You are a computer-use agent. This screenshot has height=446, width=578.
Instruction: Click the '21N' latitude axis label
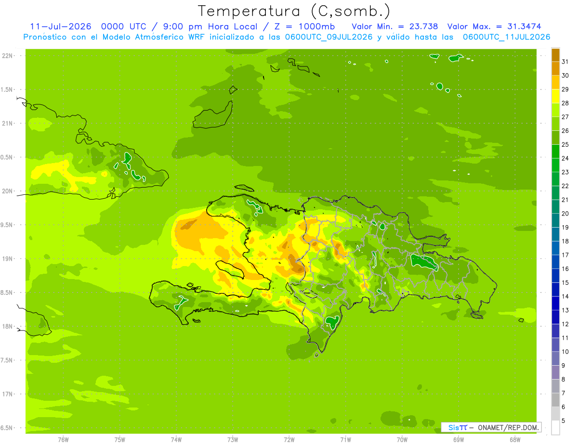[x=8, y=123]
